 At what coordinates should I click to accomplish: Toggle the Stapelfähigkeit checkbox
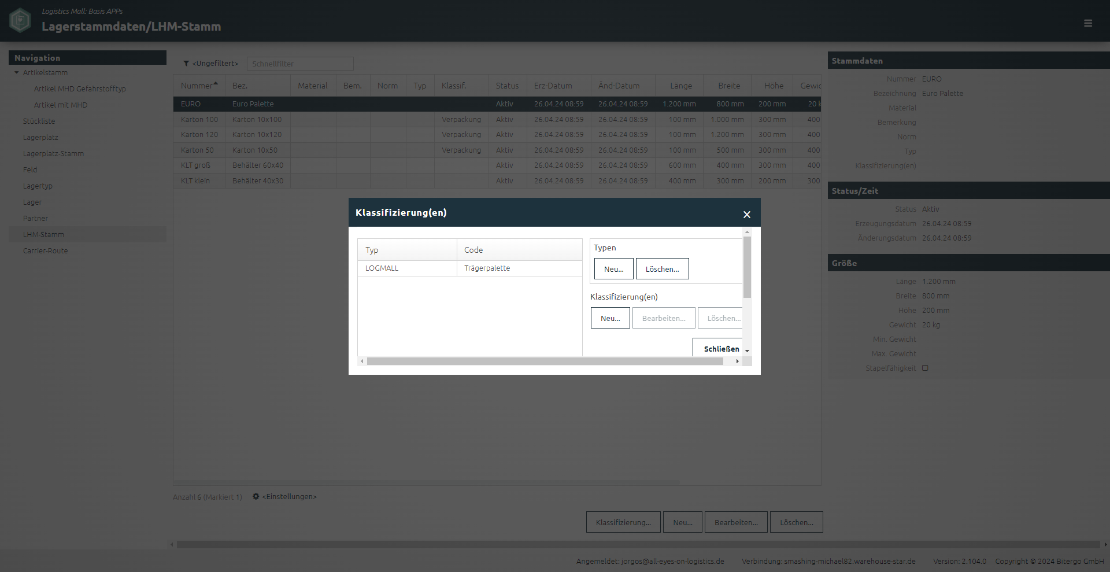click(x=925, y=368)
